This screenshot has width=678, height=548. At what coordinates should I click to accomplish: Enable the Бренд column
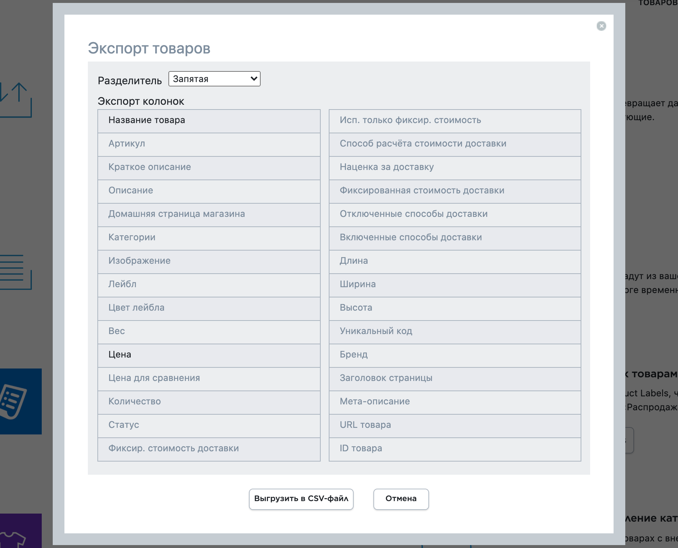tap(455, 355)
